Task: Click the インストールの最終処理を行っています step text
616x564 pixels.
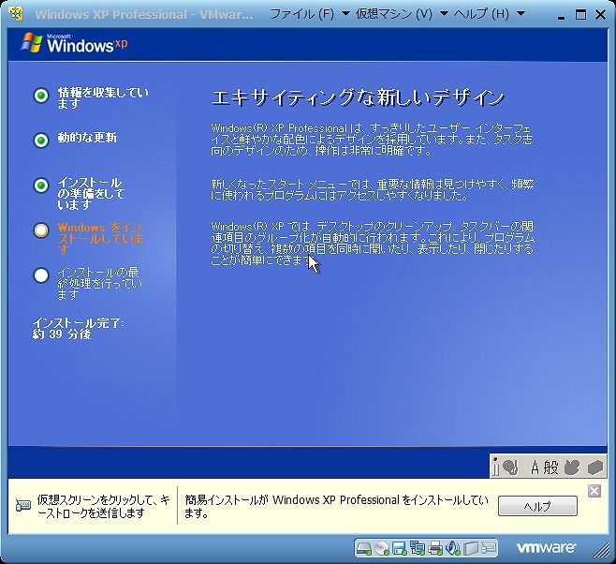Action: 100,283
